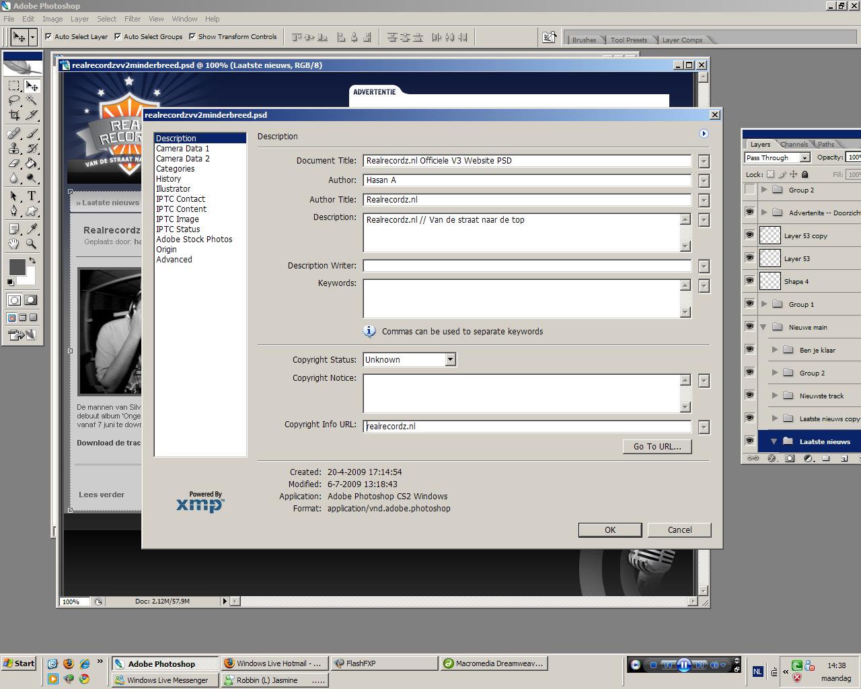This screenshot has width=861, height=689.
Task: Select the Dodge tool
Action: (31, 178)
